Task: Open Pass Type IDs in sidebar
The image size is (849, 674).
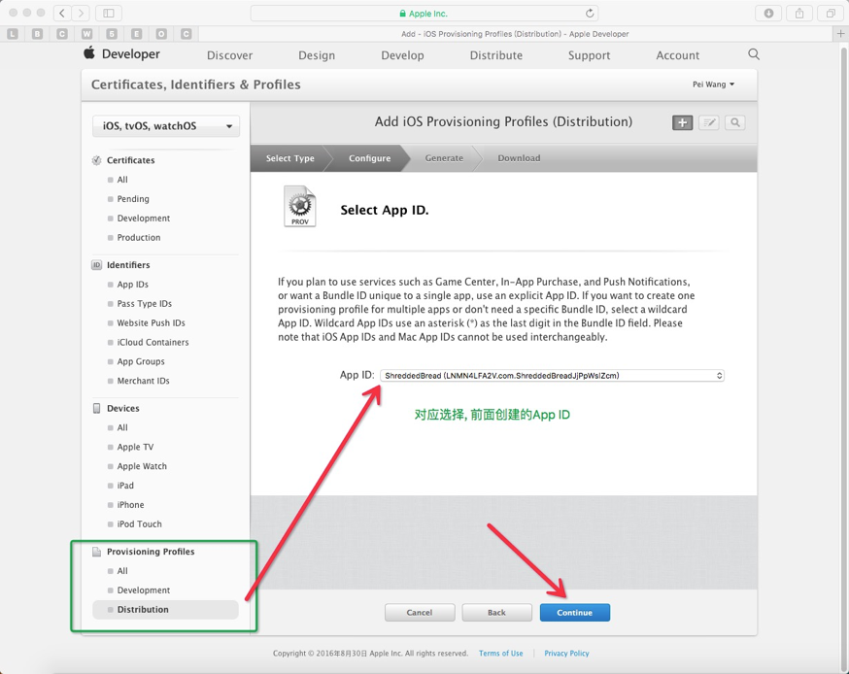Action: pyautogui.click(x=145, y=304)
